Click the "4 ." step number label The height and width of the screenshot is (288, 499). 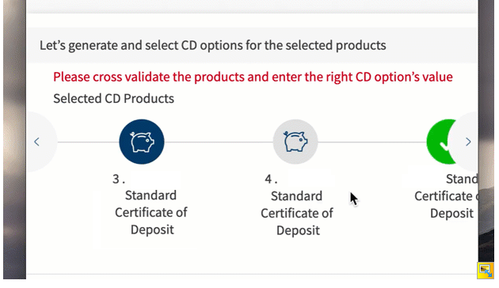[x=271, y=179]
